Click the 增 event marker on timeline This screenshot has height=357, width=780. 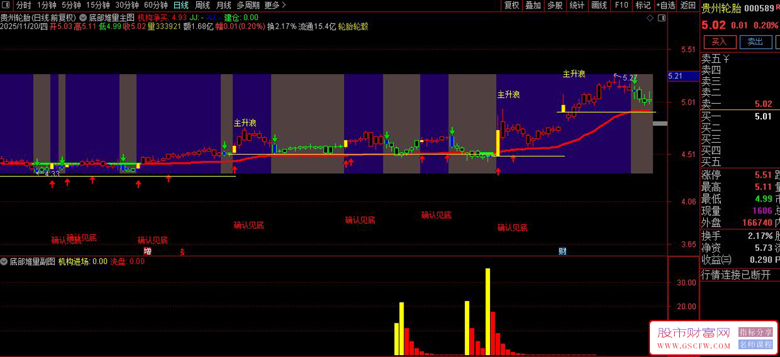click(148, 251)
